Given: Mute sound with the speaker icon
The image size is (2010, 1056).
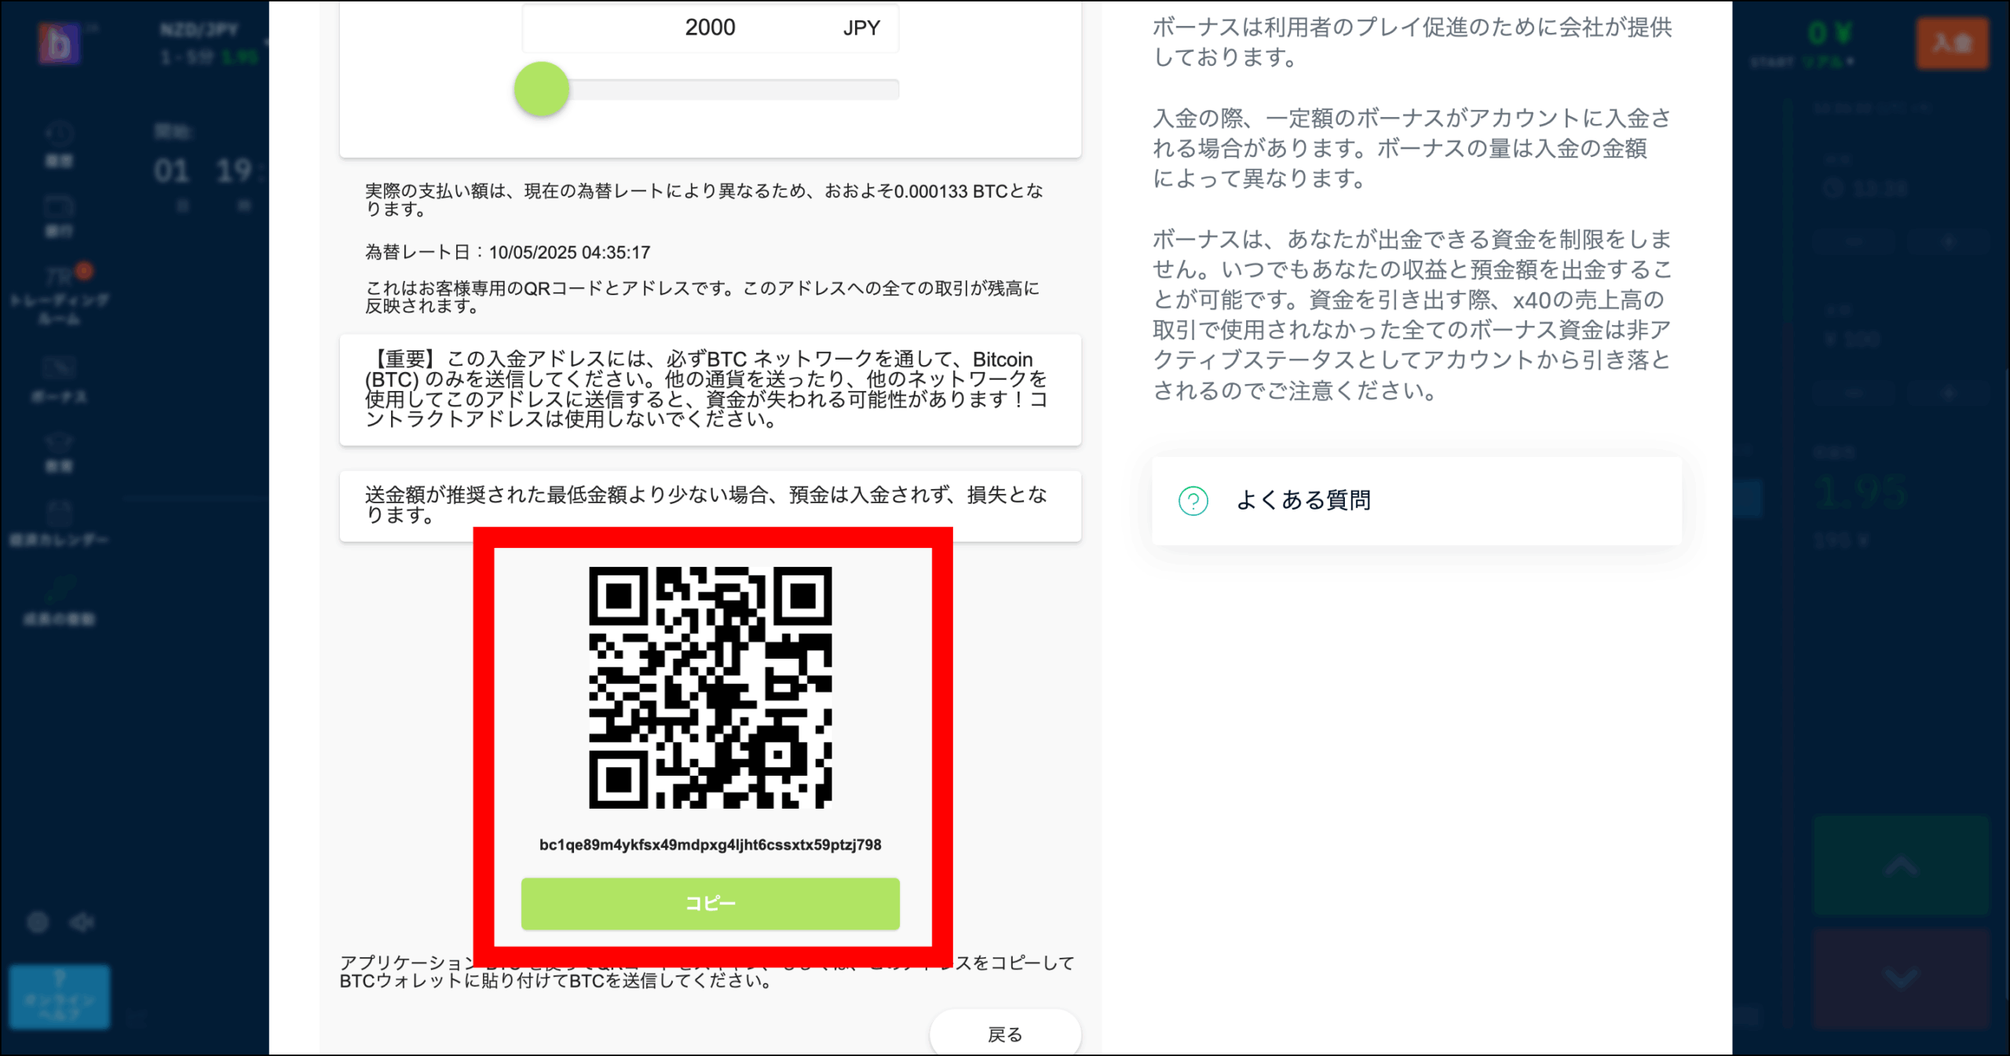Looking at the screenshot, I should 82,922.
